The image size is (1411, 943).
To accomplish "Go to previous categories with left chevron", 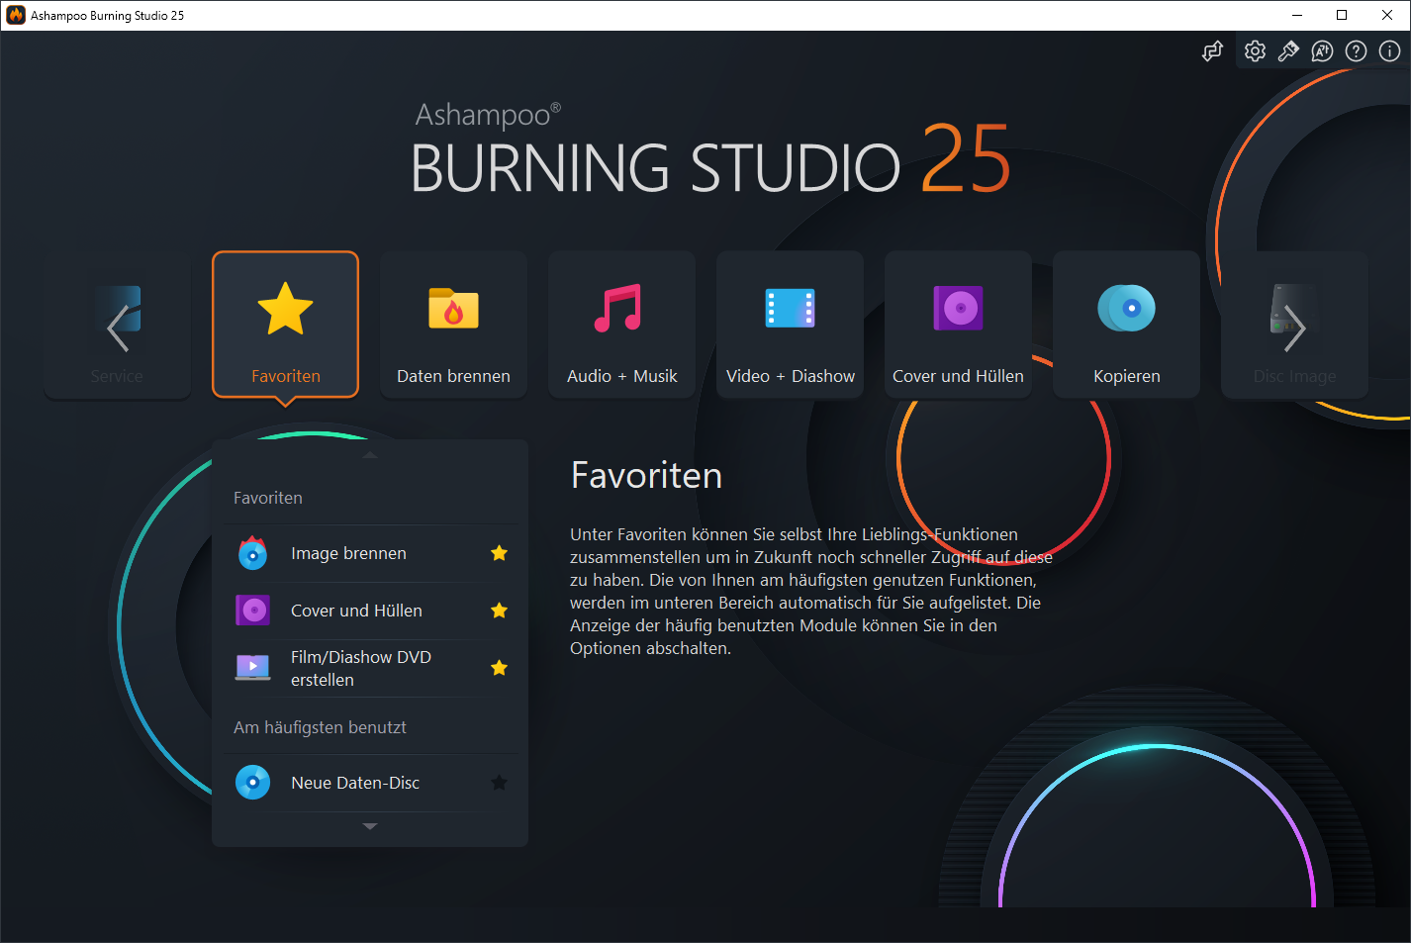I will [x=118, y=329].
